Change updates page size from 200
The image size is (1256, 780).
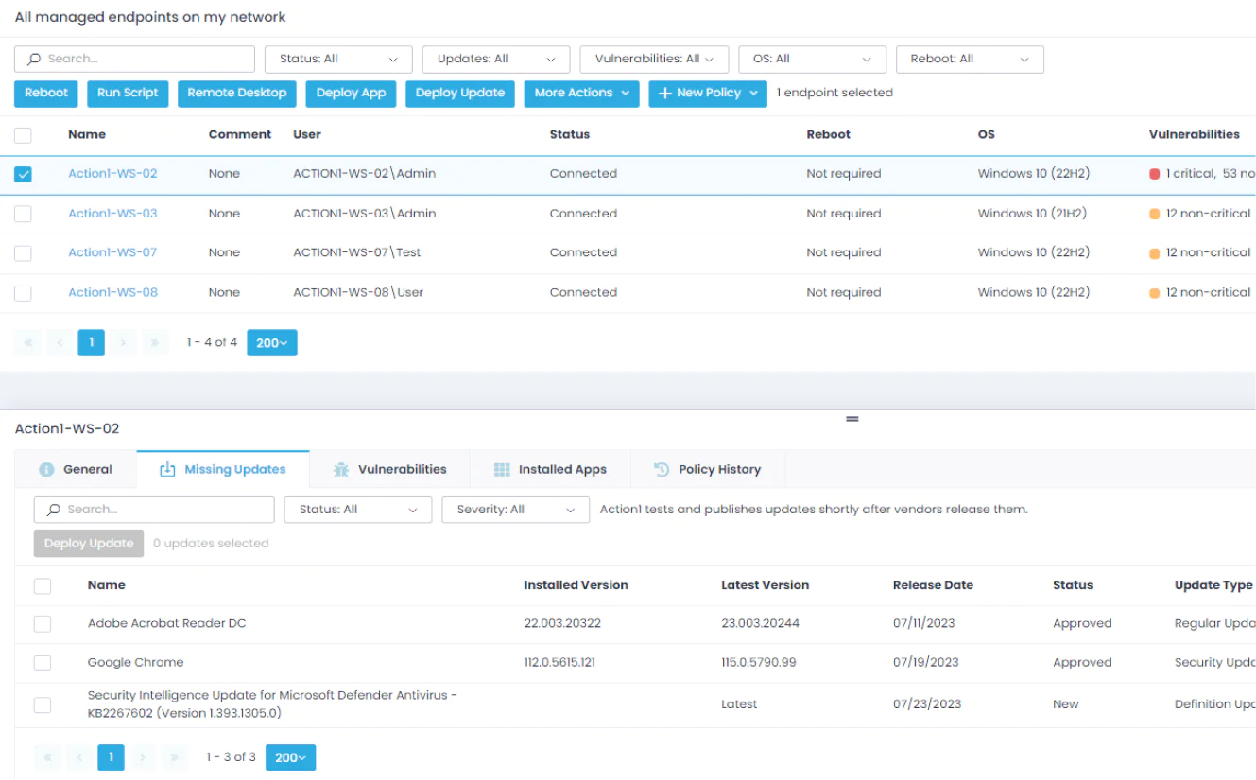click(291, 757)
